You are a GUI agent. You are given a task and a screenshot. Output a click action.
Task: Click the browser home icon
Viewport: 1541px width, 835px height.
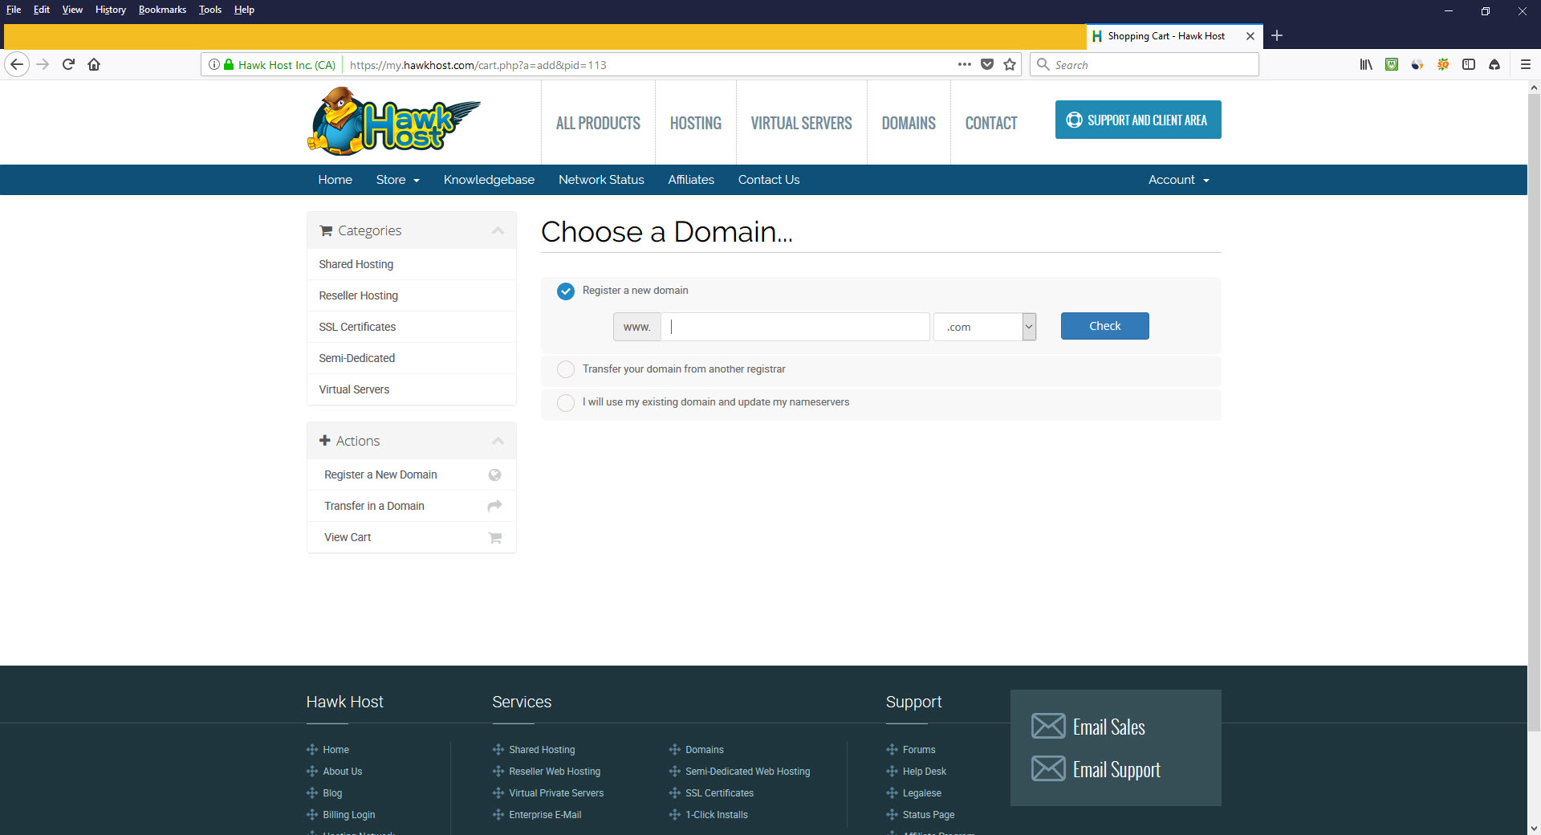94,64
